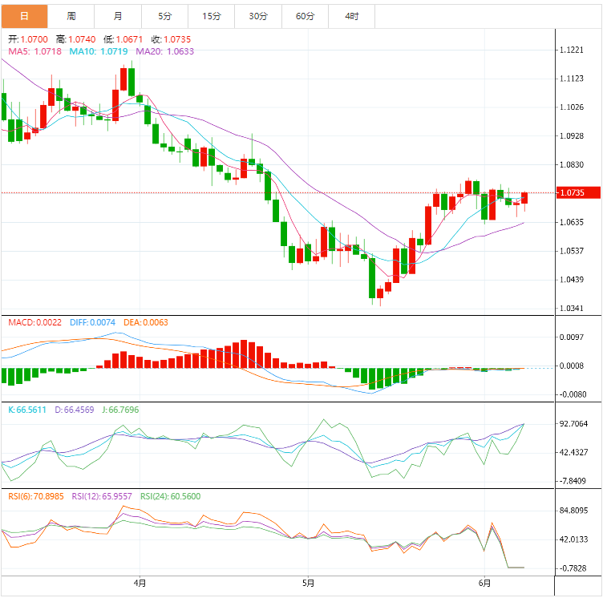The width and height of the screenshot is (607, 602).
Task: Click the 低: 1.0671 low value
Action: (x=123, y=39)
